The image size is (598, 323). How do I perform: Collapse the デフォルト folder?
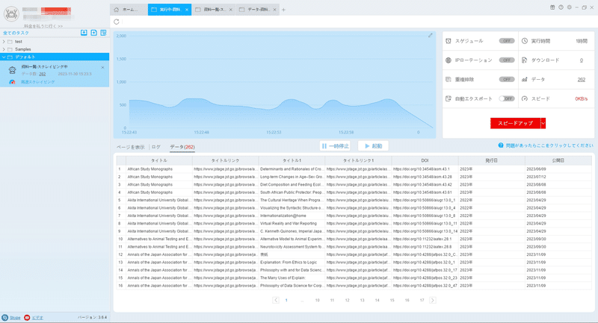4,57
